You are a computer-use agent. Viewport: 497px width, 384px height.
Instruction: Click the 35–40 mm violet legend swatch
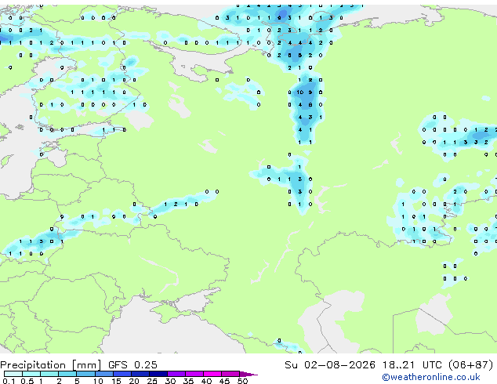(194, 374)
